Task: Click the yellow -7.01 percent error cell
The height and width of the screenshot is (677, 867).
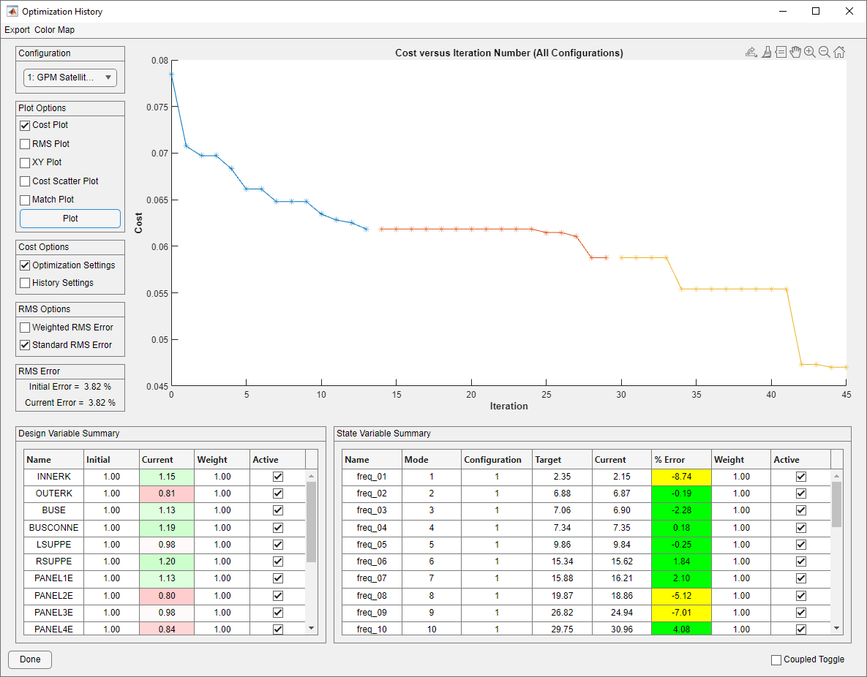Action: 682,613
